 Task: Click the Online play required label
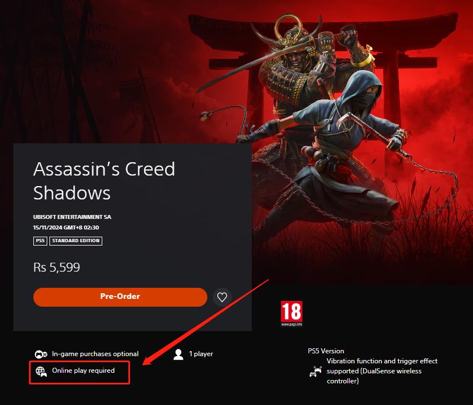[x=83, y=371]
